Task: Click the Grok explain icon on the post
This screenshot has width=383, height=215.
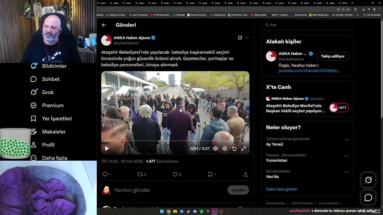Action: pyautogui.click(x=240, y=38)
